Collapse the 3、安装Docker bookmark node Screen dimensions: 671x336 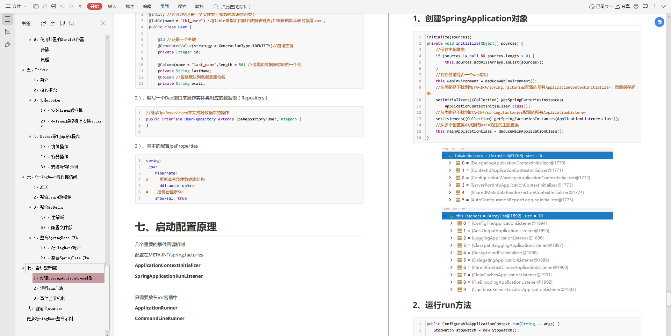coord(30,100)
